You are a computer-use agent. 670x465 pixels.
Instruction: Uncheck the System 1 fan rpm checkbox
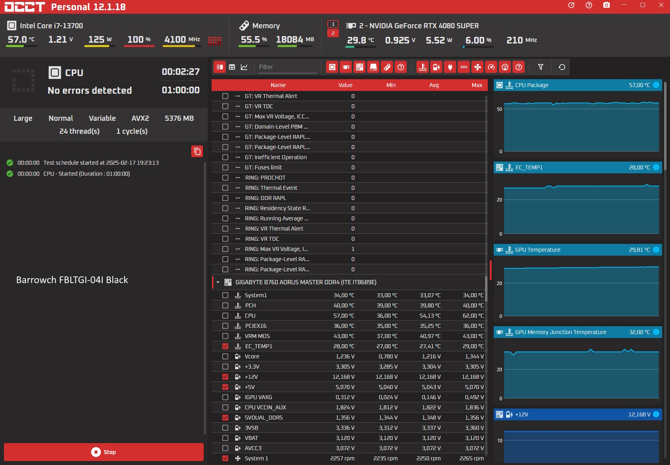pos(225,458)
